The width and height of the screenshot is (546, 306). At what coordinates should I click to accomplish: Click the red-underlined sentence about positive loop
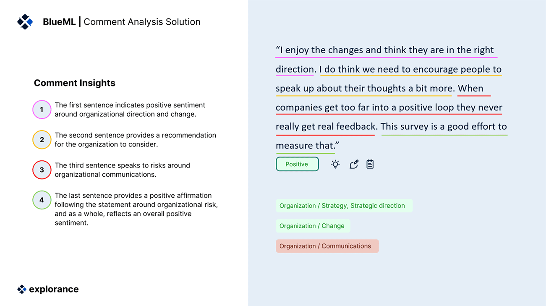(389, 107)
